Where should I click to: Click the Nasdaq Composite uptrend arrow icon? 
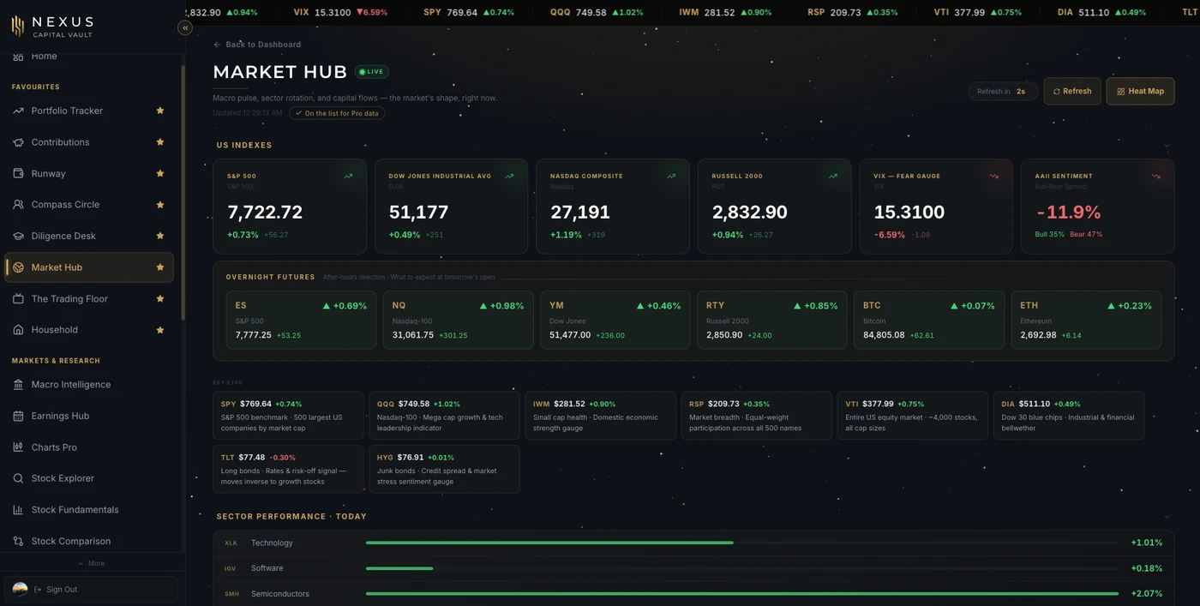click(x=671, y=176)
